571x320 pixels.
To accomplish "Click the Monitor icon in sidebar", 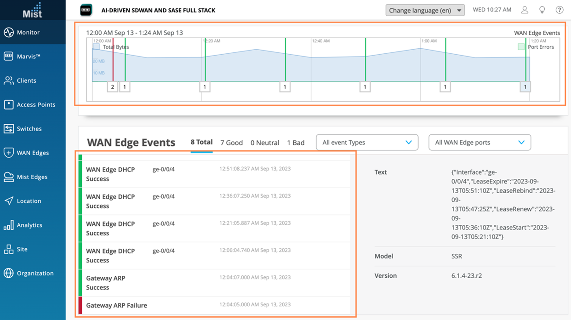I will click(9, 33).
